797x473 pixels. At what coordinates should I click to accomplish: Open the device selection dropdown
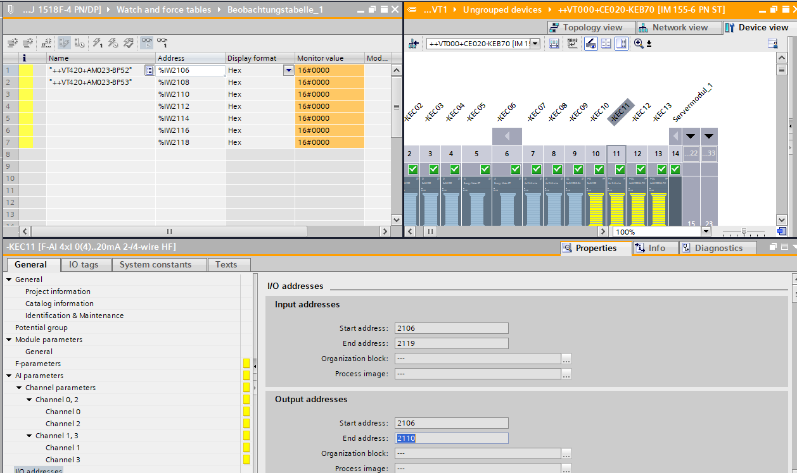tap(535, 44)
